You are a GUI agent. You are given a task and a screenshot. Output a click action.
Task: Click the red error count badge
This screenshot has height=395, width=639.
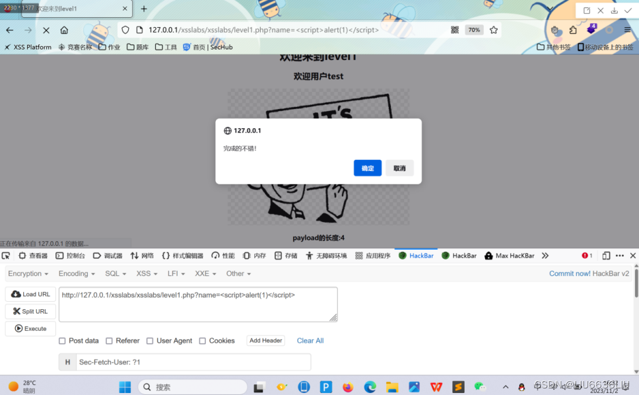[587, 256]
